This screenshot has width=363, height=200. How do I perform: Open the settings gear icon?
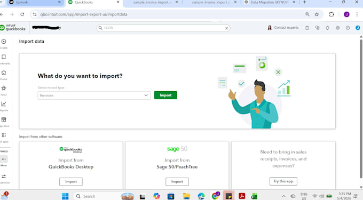pyautogui.click(x=337, y=28)
